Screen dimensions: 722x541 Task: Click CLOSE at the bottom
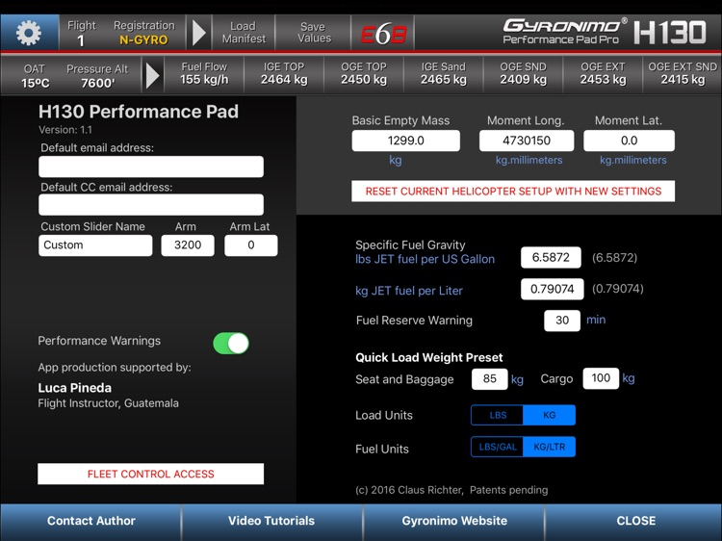pyautogui.click(x=634, y=521)
